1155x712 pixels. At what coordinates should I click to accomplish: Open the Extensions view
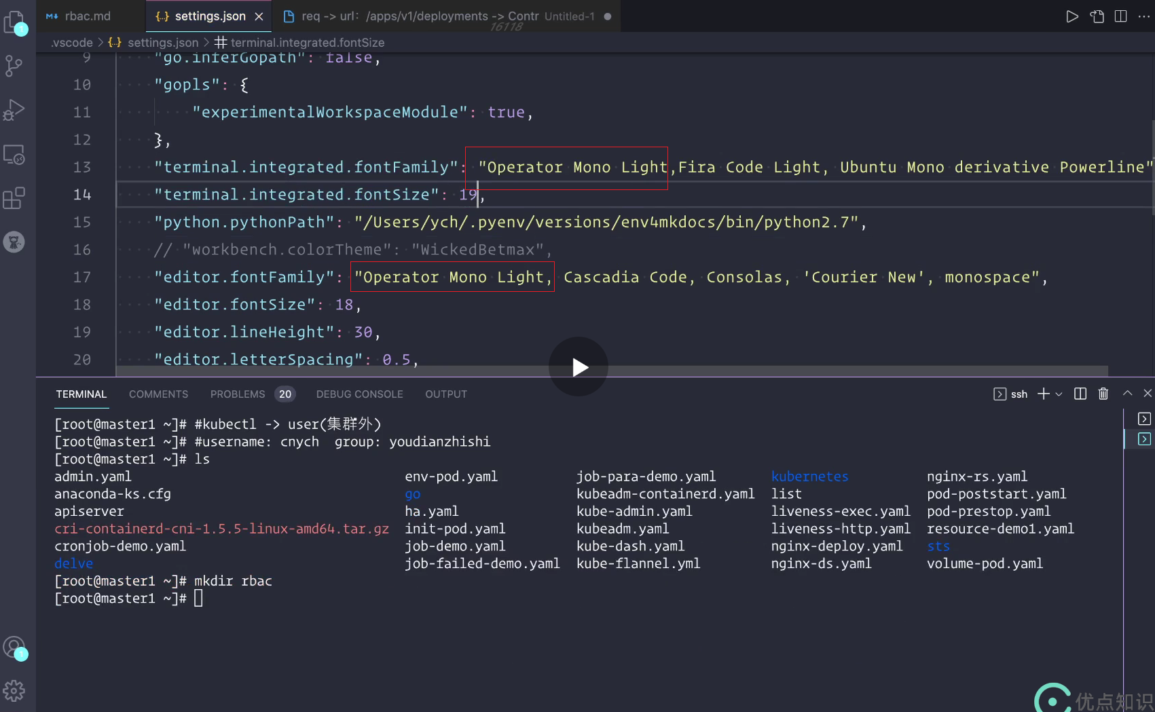[14, 198]
